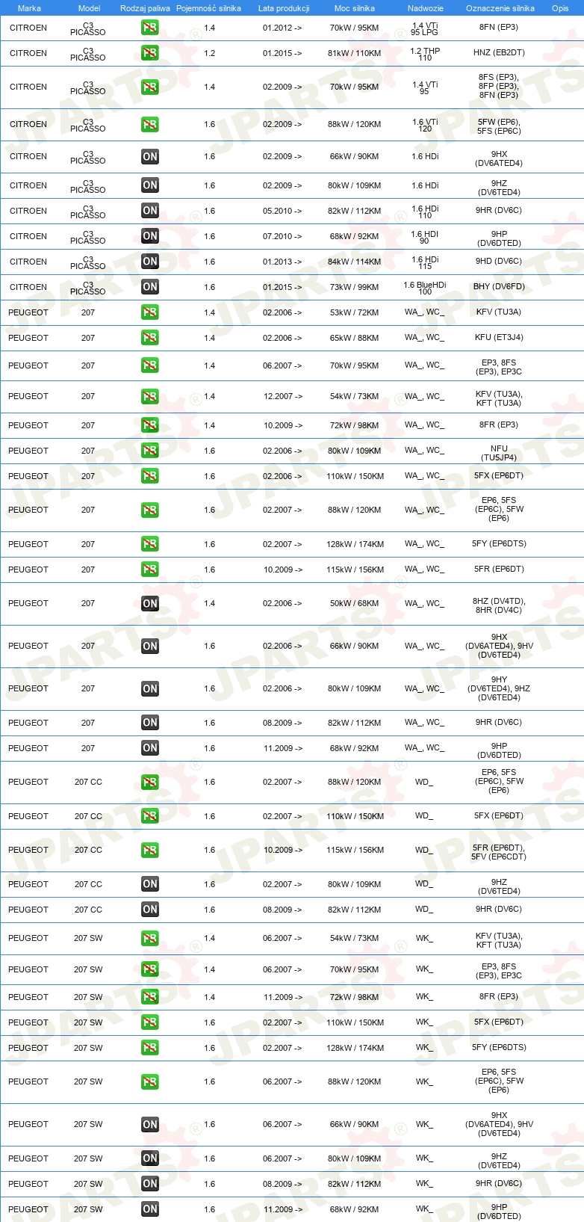Image resolution: width=584 pixels, height=1222 pixels.
Task: Click ON icon in the 50kW / 68KM row
Action: click(150, 603)
